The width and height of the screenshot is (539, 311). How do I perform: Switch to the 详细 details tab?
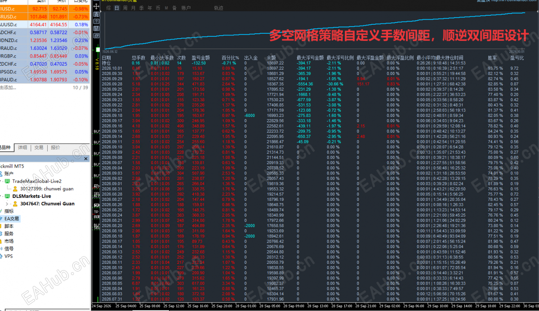22,147
